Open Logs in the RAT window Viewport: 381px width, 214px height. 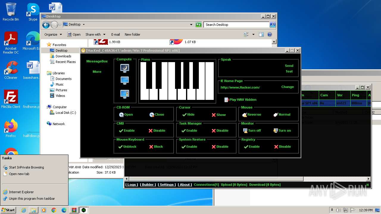pyautogui.click(x=132, y=185)
